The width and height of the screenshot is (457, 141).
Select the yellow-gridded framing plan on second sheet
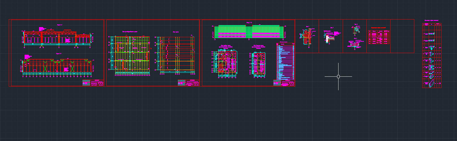click(130, 56)
